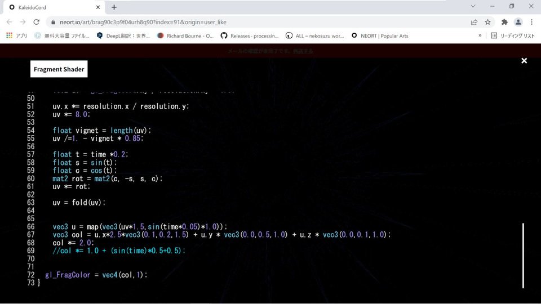Click the 'uv *= 8.0;' line
Screen dimensions: 541x304
(x=71, y=114)
